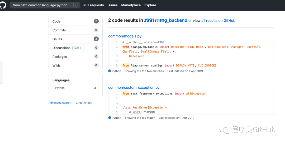Click the Code results count badge

pyautogui.click(x=96, y=21)
